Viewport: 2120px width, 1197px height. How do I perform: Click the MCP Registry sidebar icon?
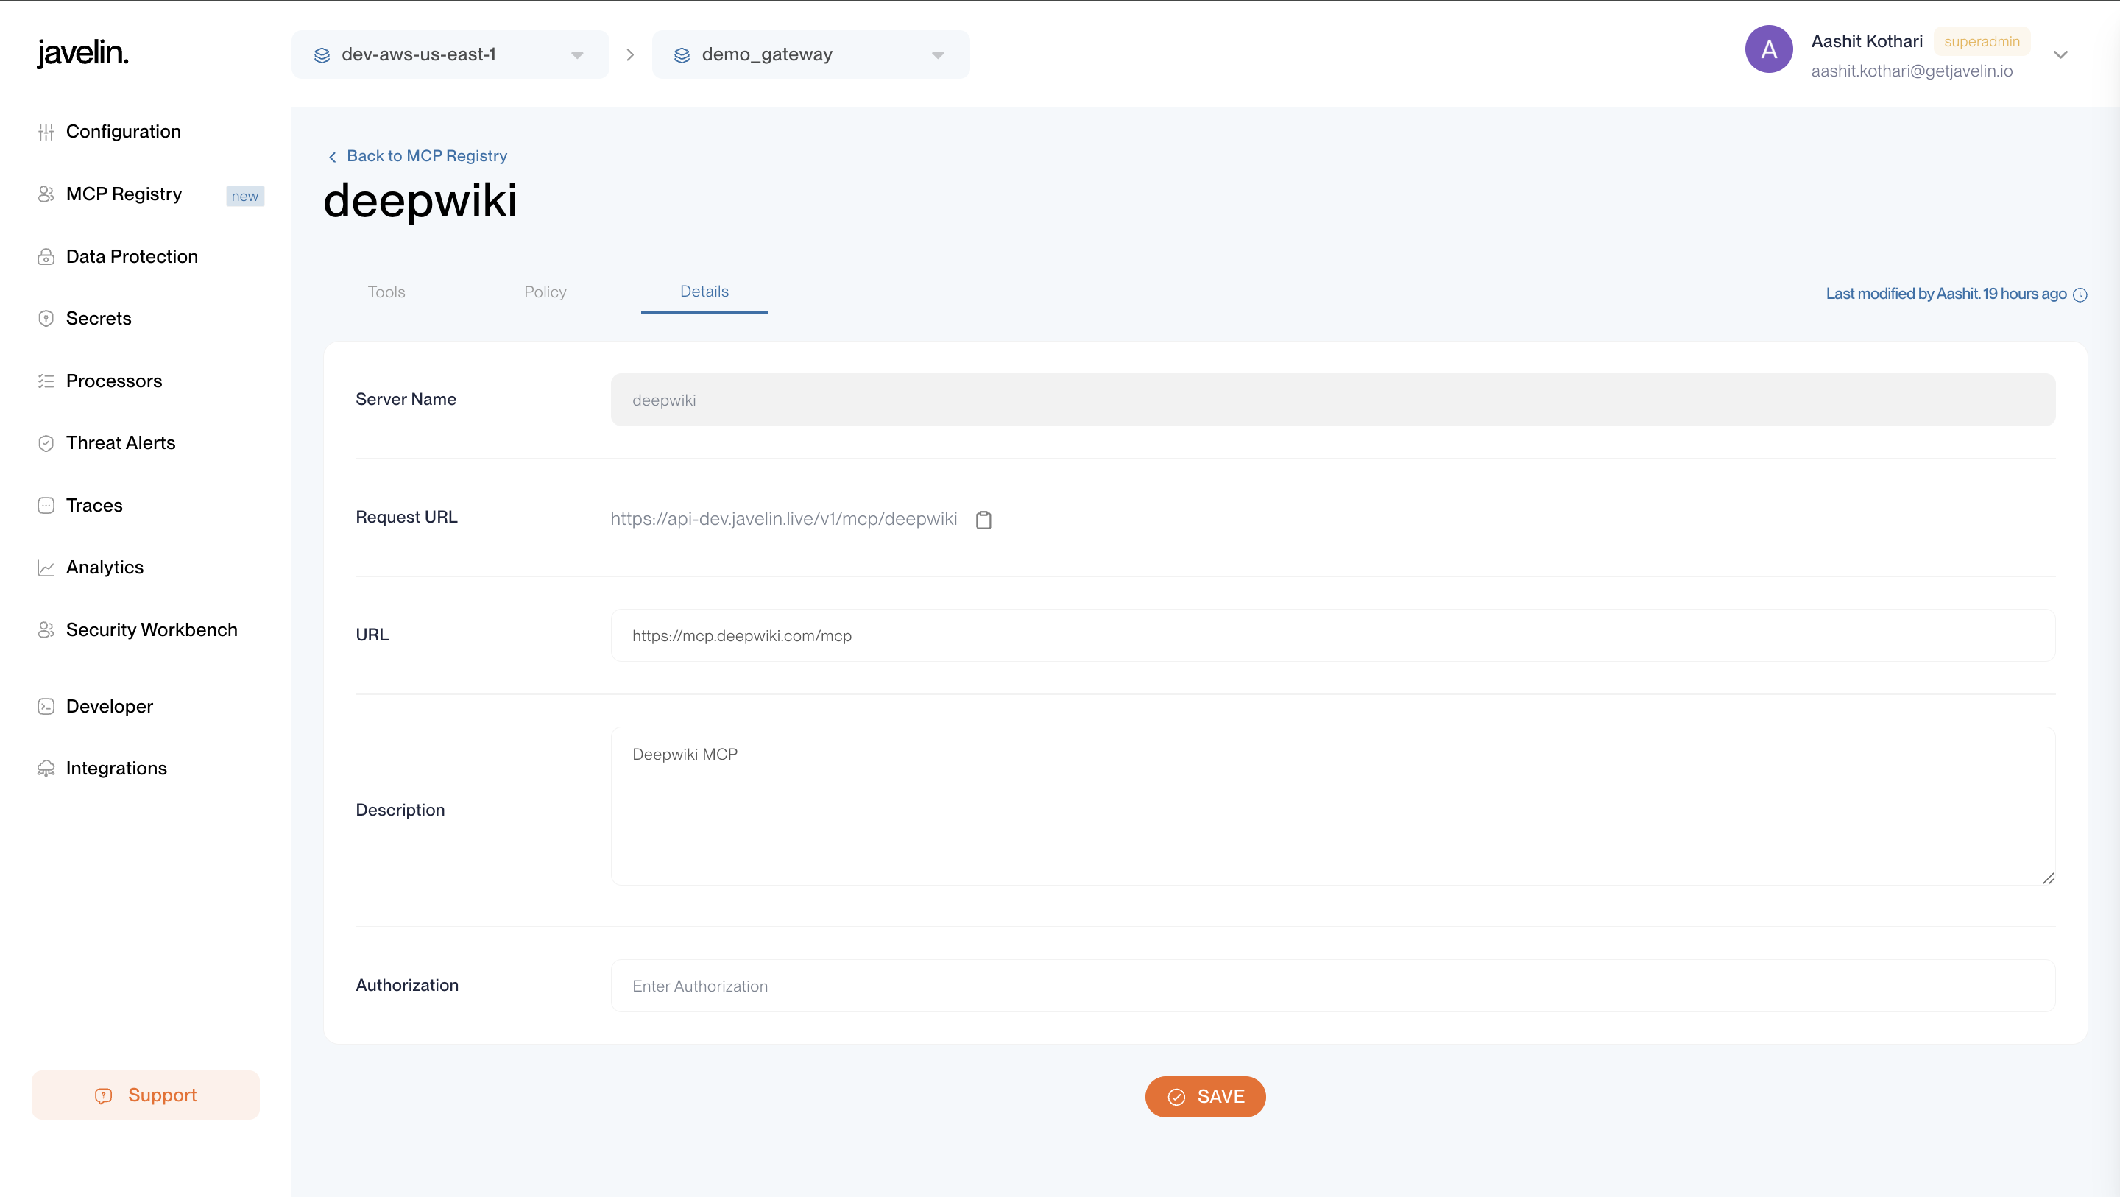(x=46, y=194)
